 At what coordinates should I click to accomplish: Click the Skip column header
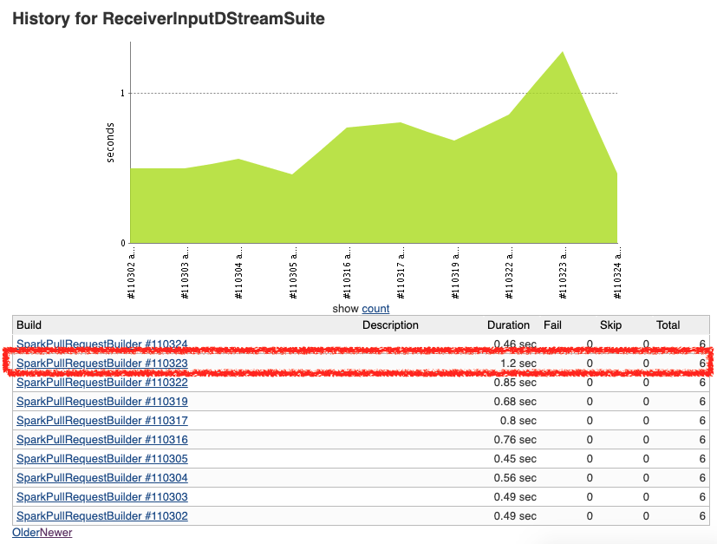pos(610,325)
